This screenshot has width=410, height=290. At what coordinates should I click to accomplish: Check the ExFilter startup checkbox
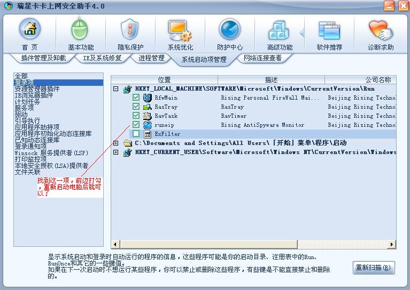click(x=136, y=133)
